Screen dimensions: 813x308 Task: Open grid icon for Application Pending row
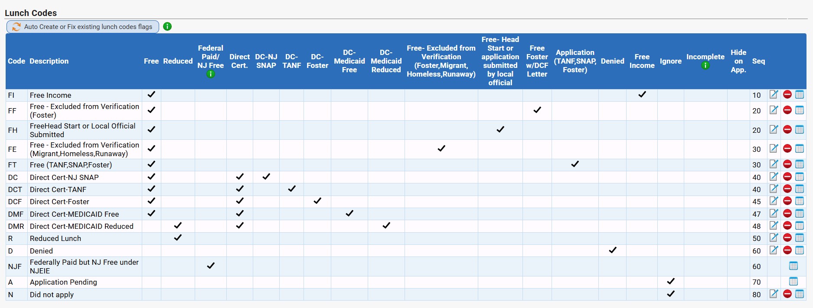(793, 282)
